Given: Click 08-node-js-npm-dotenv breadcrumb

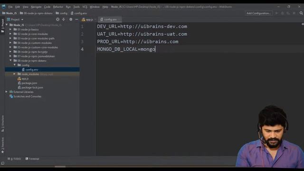Looking at the screenshot, I should 36,13.
